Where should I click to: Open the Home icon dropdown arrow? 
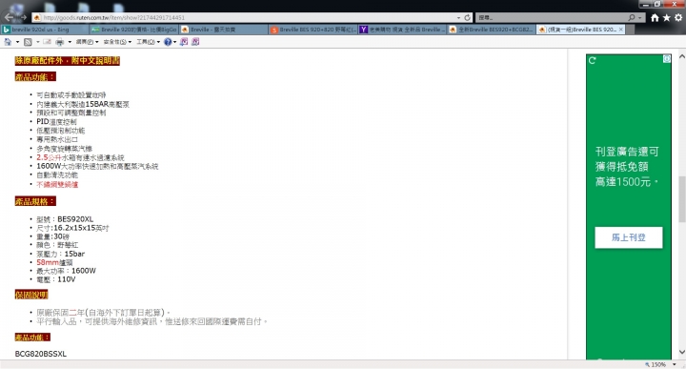(17, 42)
